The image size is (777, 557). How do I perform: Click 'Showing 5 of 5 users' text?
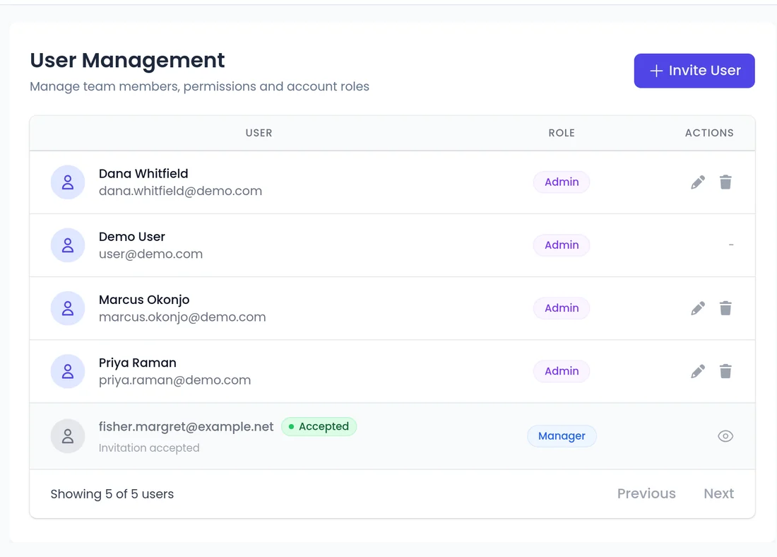point(112,494)
